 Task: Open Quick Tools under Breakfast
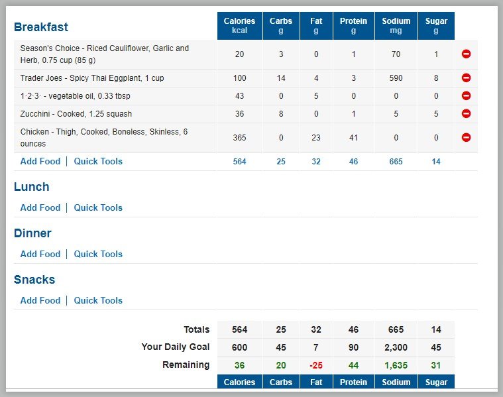pyautogui.click(x=98, y=161)
